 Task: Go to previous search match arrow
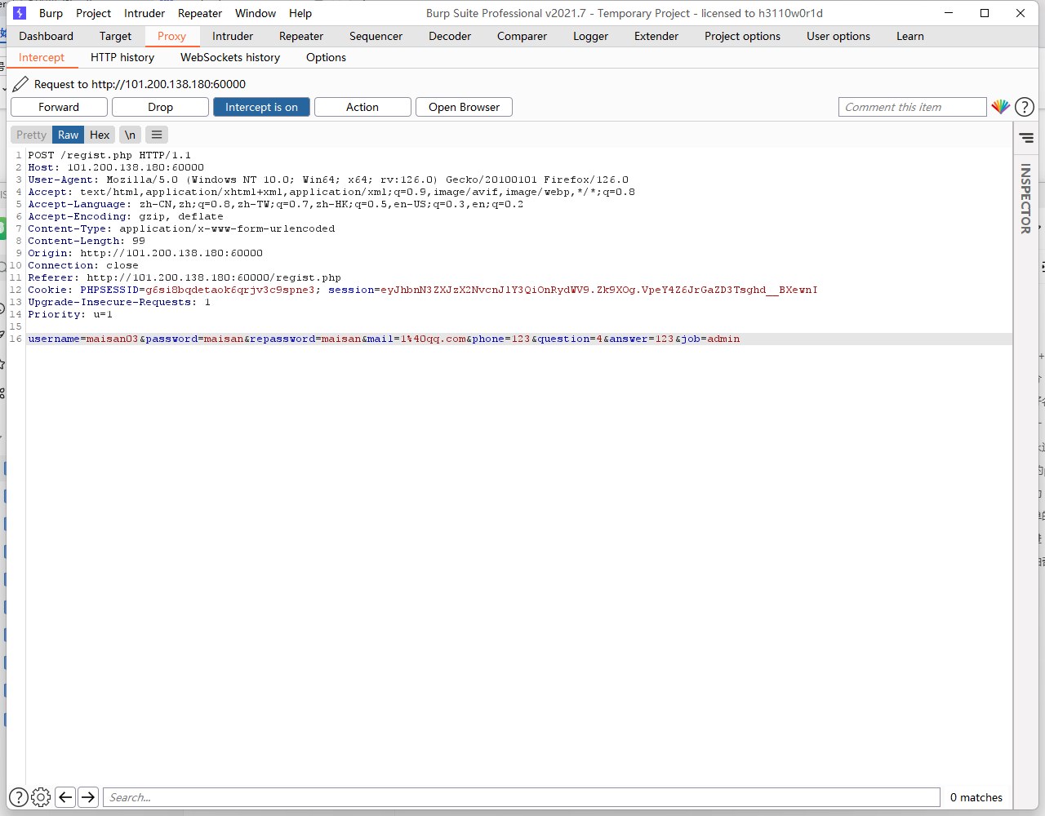click(66, 797)
